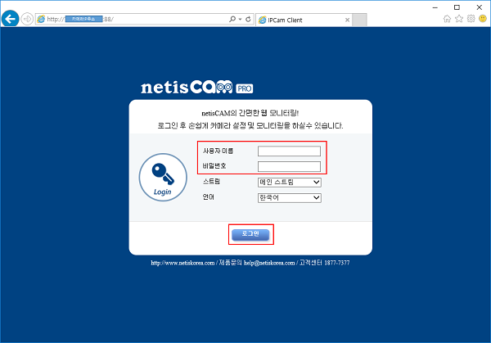Close the browser window
The width and height of the screenshot is (491, 343).
tap(479, 7)
